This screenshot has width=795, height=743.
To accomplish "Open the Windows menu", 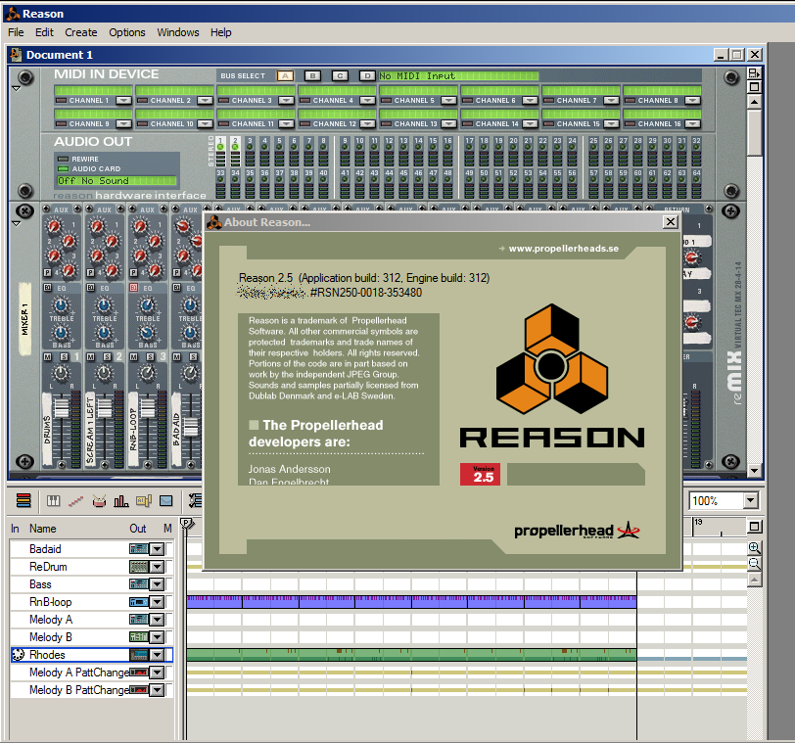I will coord(178,32).
